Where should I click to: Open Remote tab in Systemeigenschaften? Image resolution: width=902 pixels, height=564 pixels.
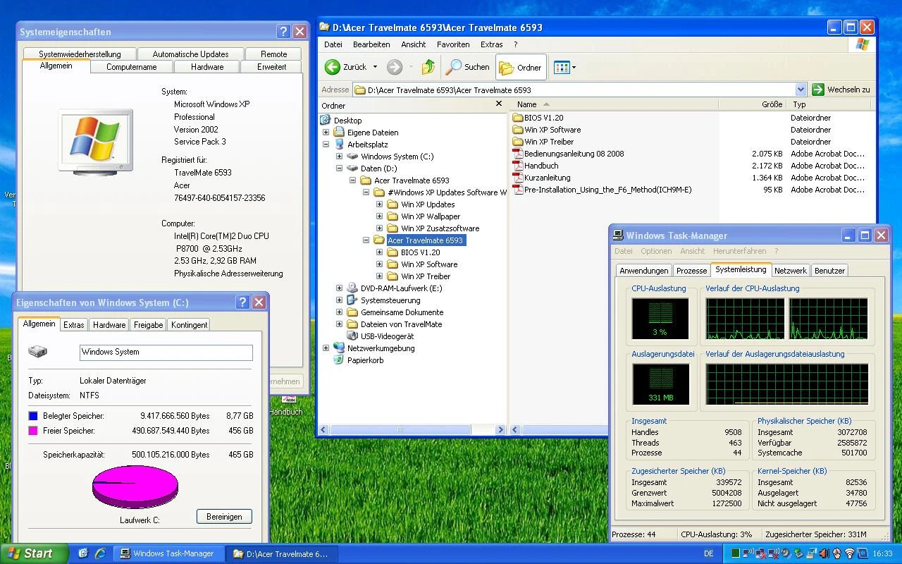point(274,54)
